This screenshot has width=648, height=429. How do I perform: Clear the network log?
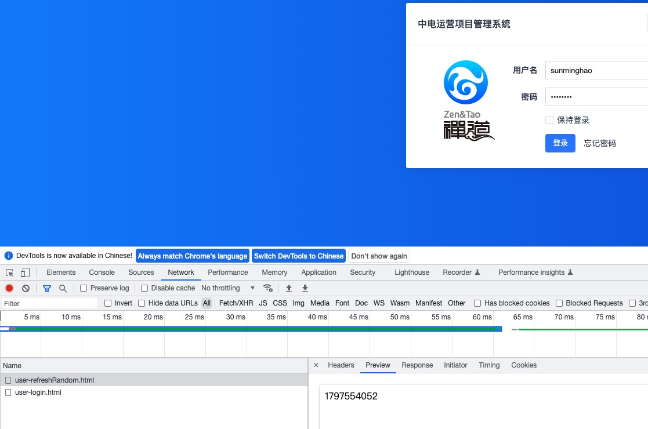pyautogui.click(x=26, y=288)
